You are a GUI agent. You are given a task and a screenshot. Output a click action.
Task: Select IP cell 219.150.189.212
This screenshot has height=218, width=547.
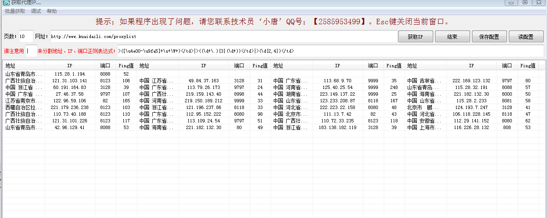(x=203, y=101)
